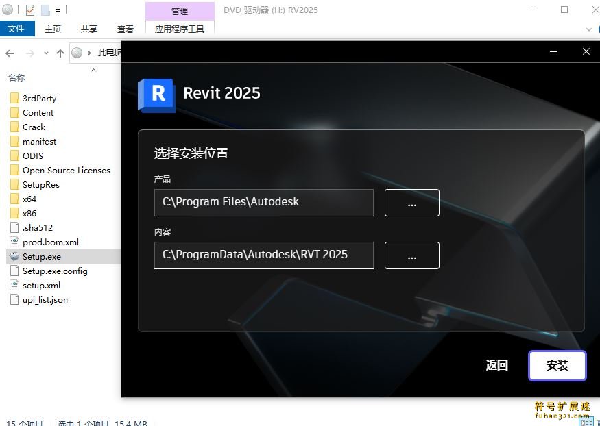Click the disc icon in Explorer title bar

point(8,10)
